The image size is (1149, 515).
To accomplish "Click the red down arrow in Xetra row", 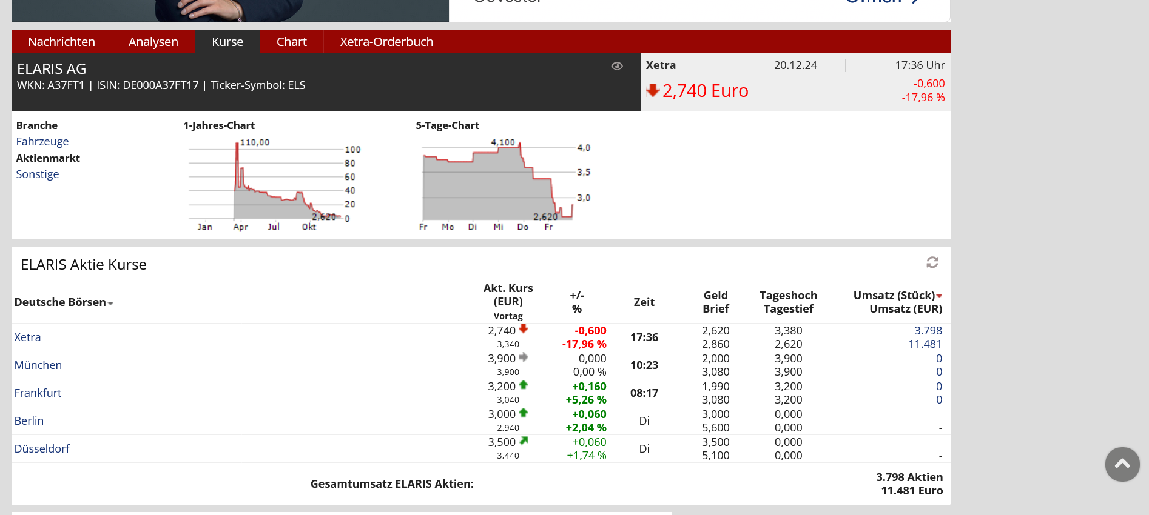I will click(x=523, y=329).
